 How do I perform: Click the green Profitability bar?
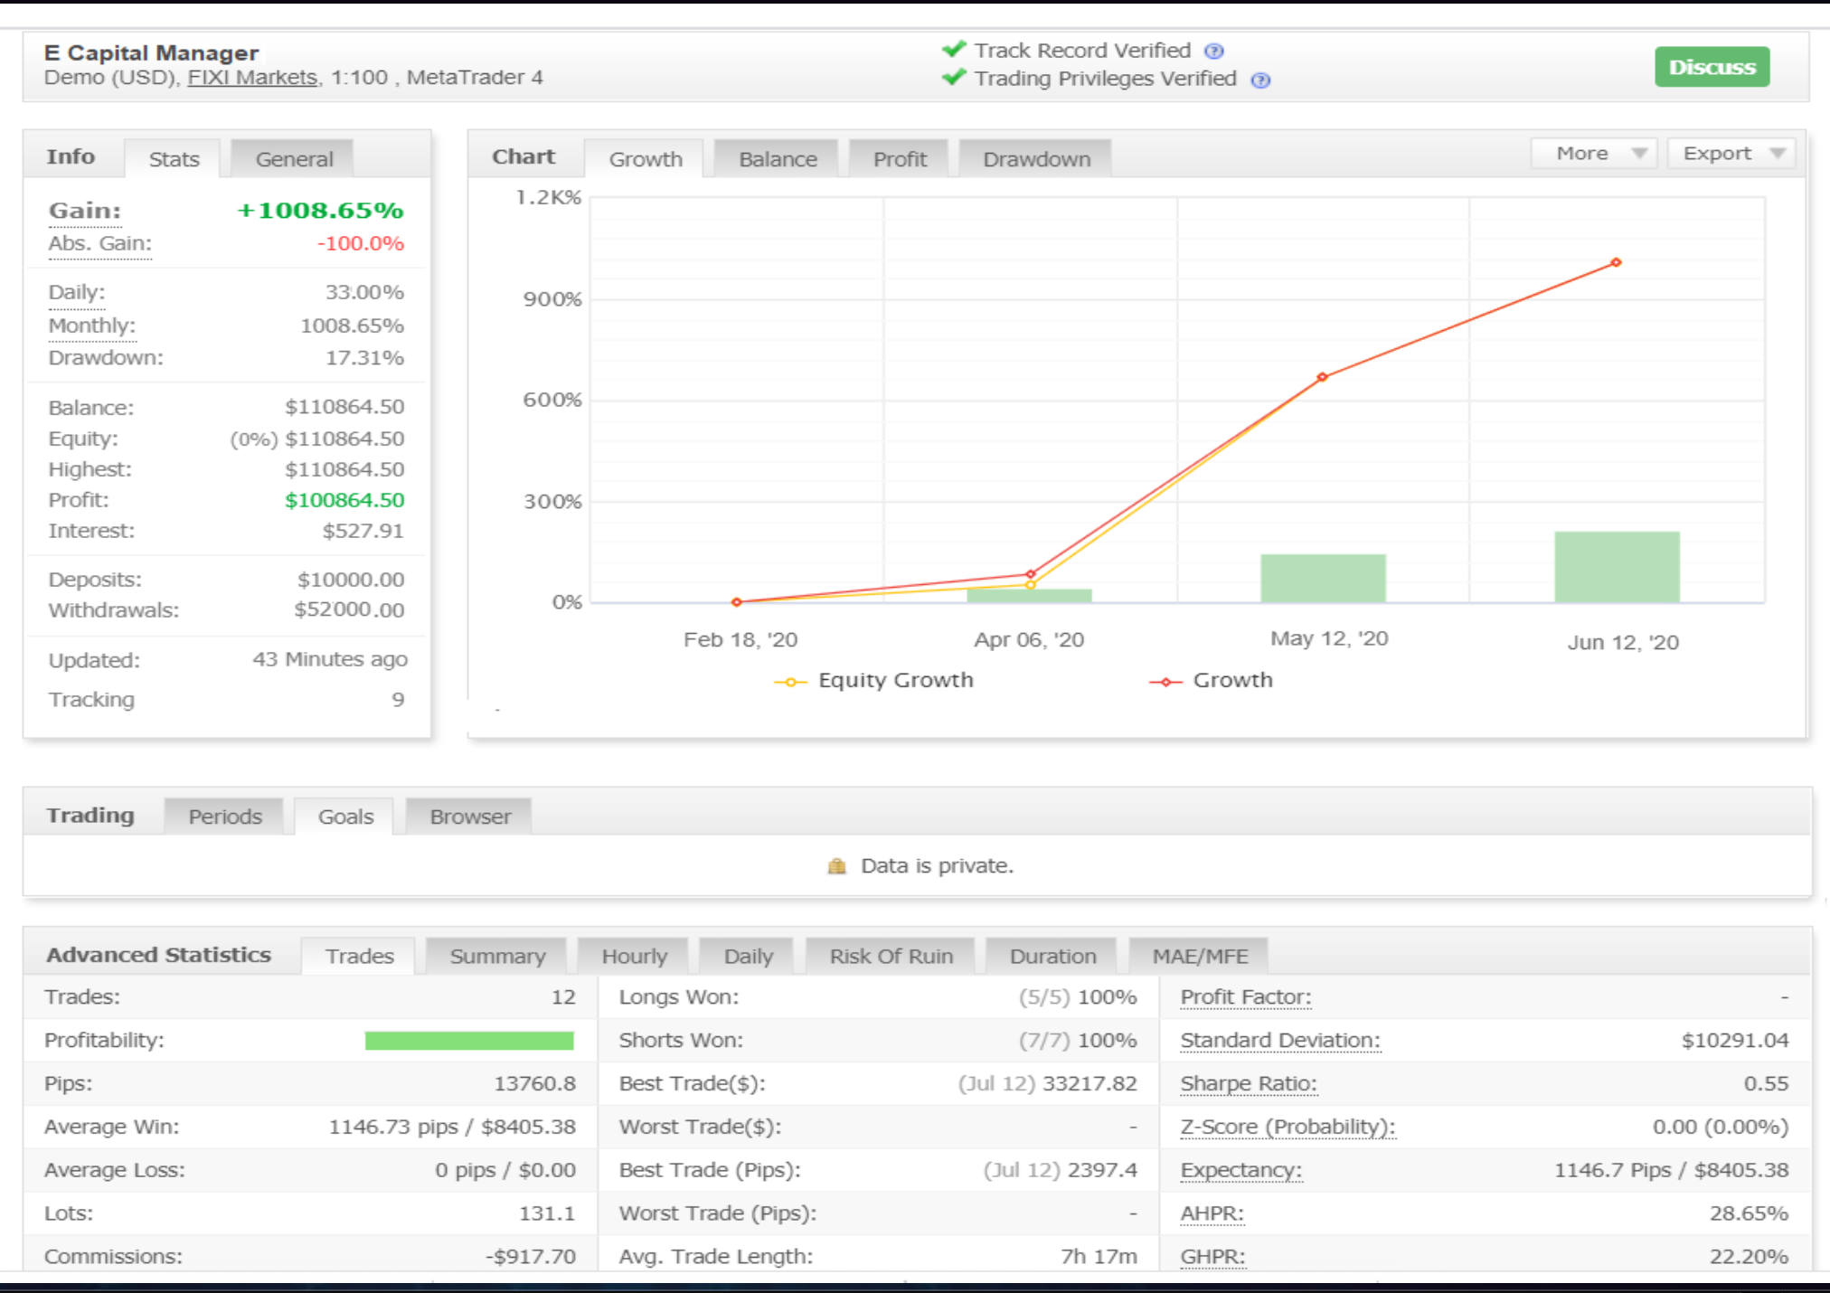pos(469,1041)
